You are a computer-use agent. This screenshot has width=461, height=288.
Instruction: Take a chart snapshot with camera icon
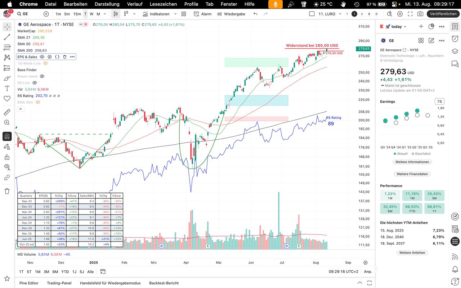(420, 14)
